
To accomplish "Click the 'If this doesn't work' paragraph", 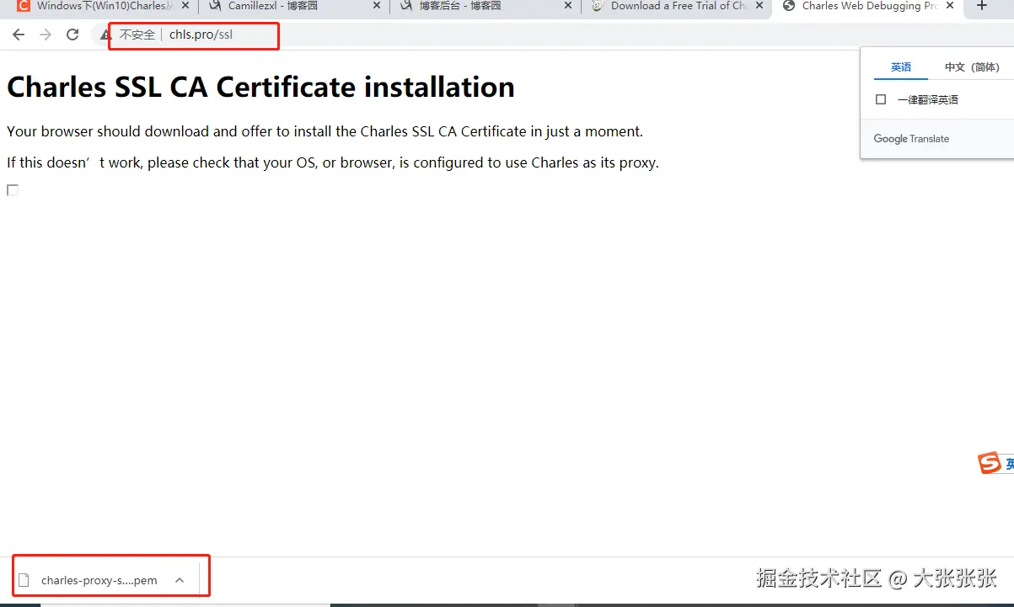I will [x=333, y=162].
